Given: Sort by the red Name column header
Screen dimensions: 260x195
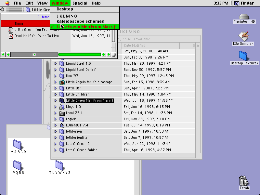Looking at the screenshot, I should point(26,23).
